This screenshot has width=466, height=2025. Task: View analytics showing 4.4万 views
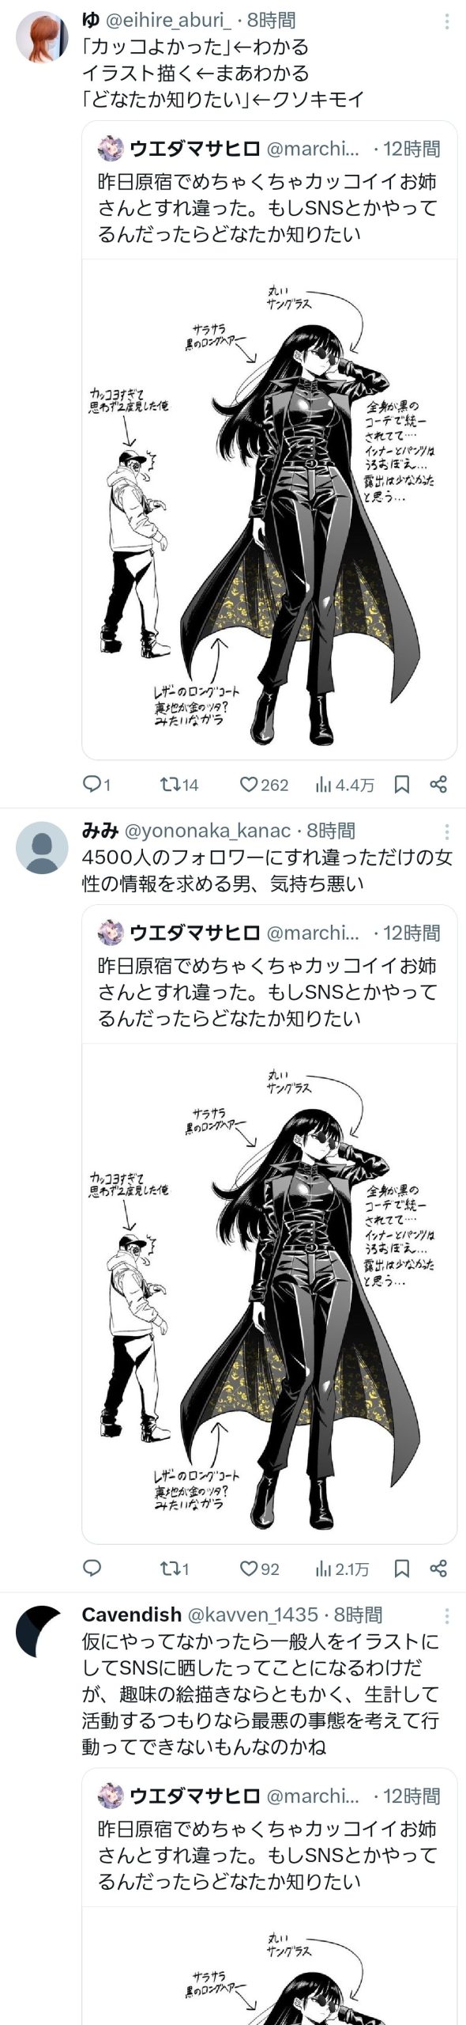pos(344,784)
